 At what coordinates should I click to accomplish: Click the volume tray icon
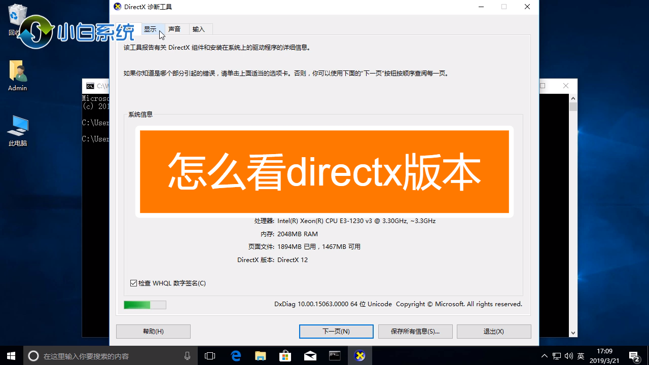click(568, 356)
